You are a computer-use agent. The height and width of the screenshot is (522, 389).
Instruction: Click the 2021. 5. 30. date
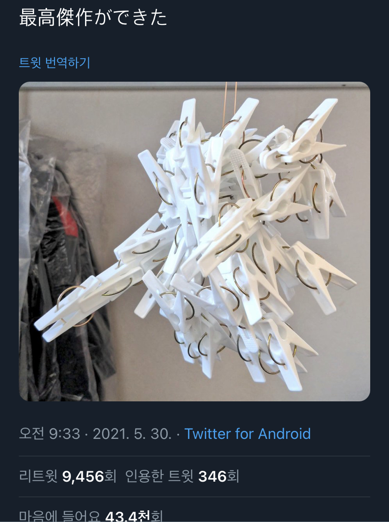pos(132,433)
